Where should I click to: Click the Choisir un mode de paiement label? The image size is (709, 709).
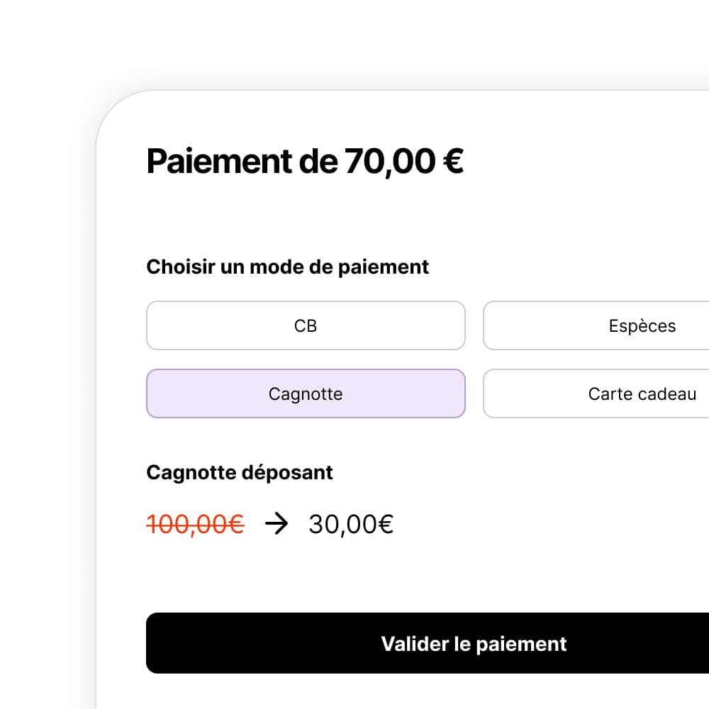(x=287, y=267)
